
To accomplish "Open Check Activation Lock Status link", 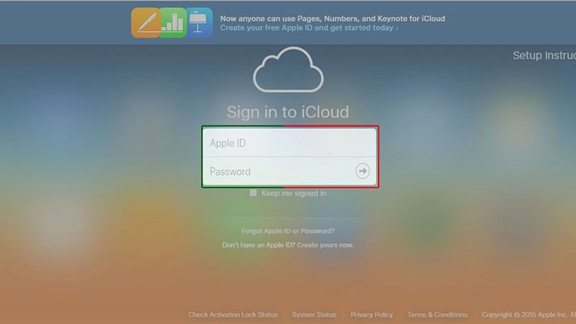I will click(233, 315).
